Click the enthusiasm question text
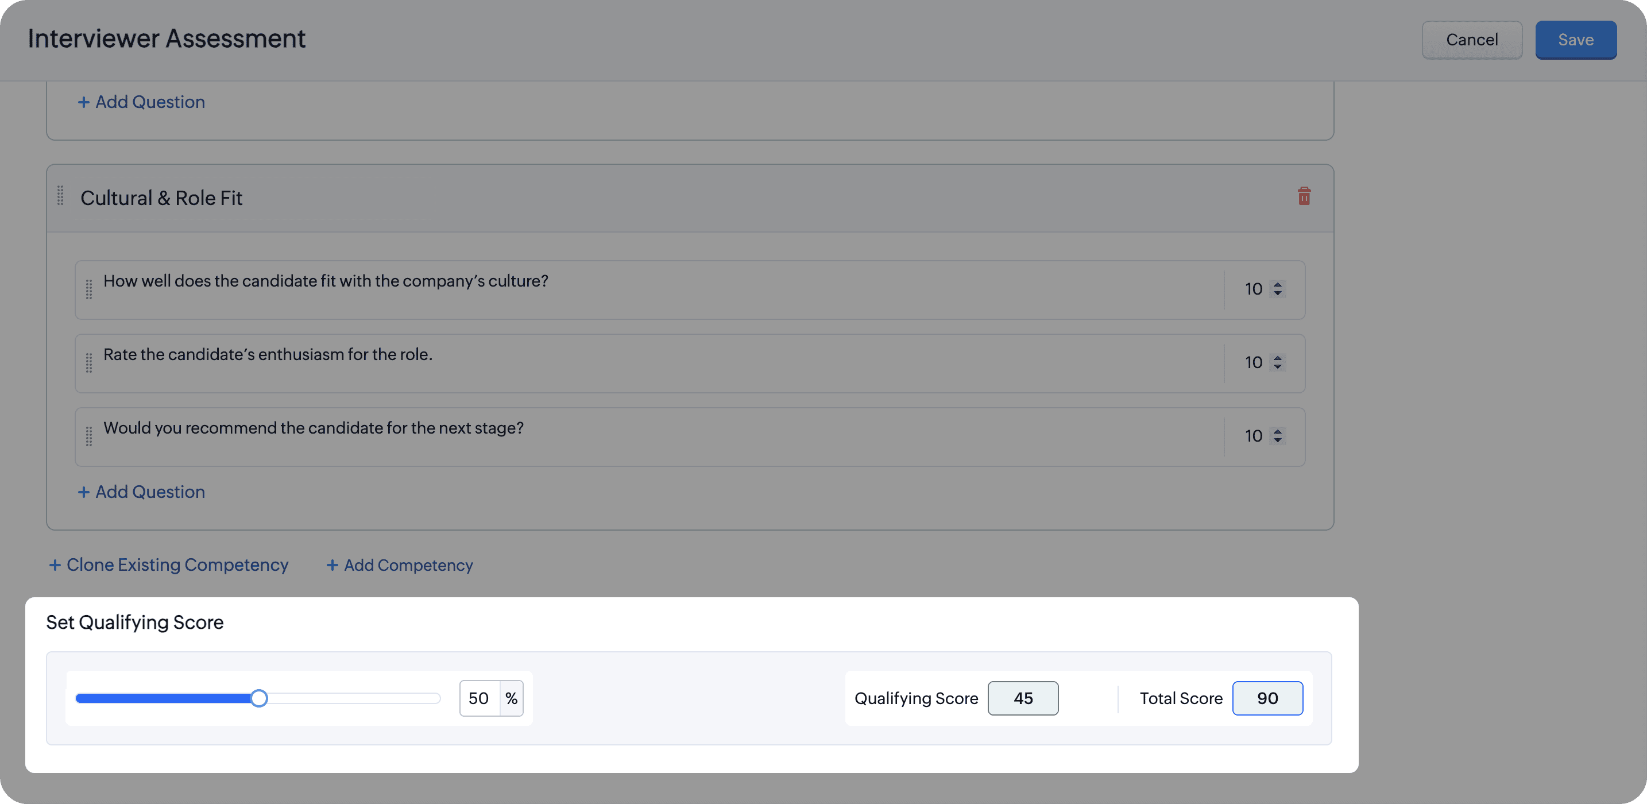This screenshot has height=804, width=1647. (x=268, y=354)
